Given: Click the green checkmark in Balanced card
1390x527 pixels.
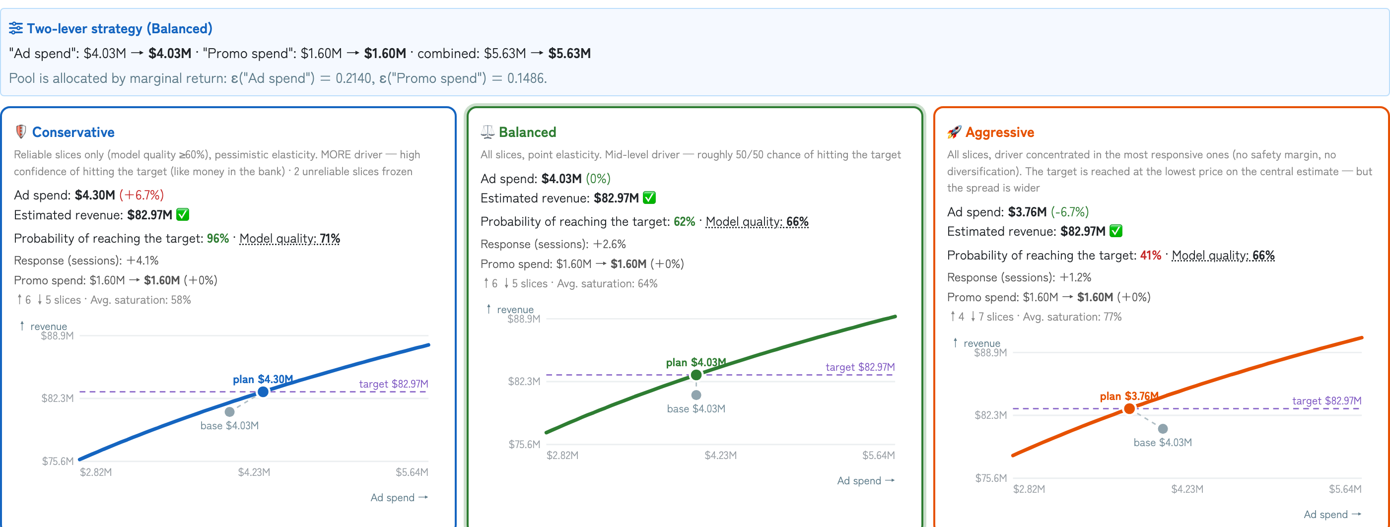Looking at the screenshot, I should pos(650,198).
